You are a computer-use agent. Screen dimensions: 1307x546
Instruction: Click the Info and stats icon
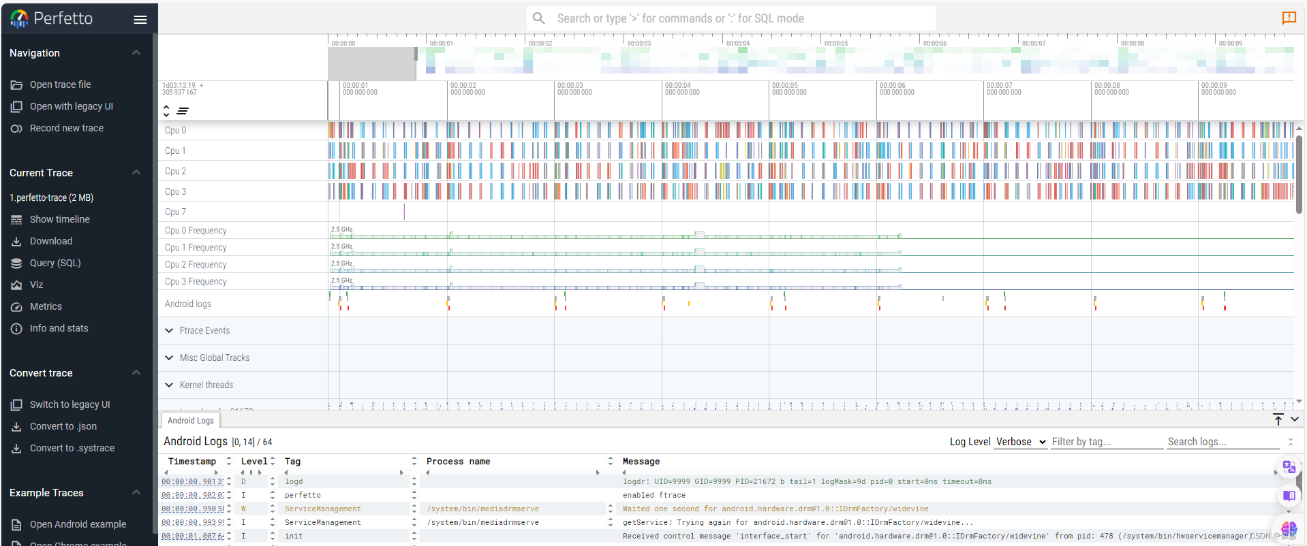point(16,329)
